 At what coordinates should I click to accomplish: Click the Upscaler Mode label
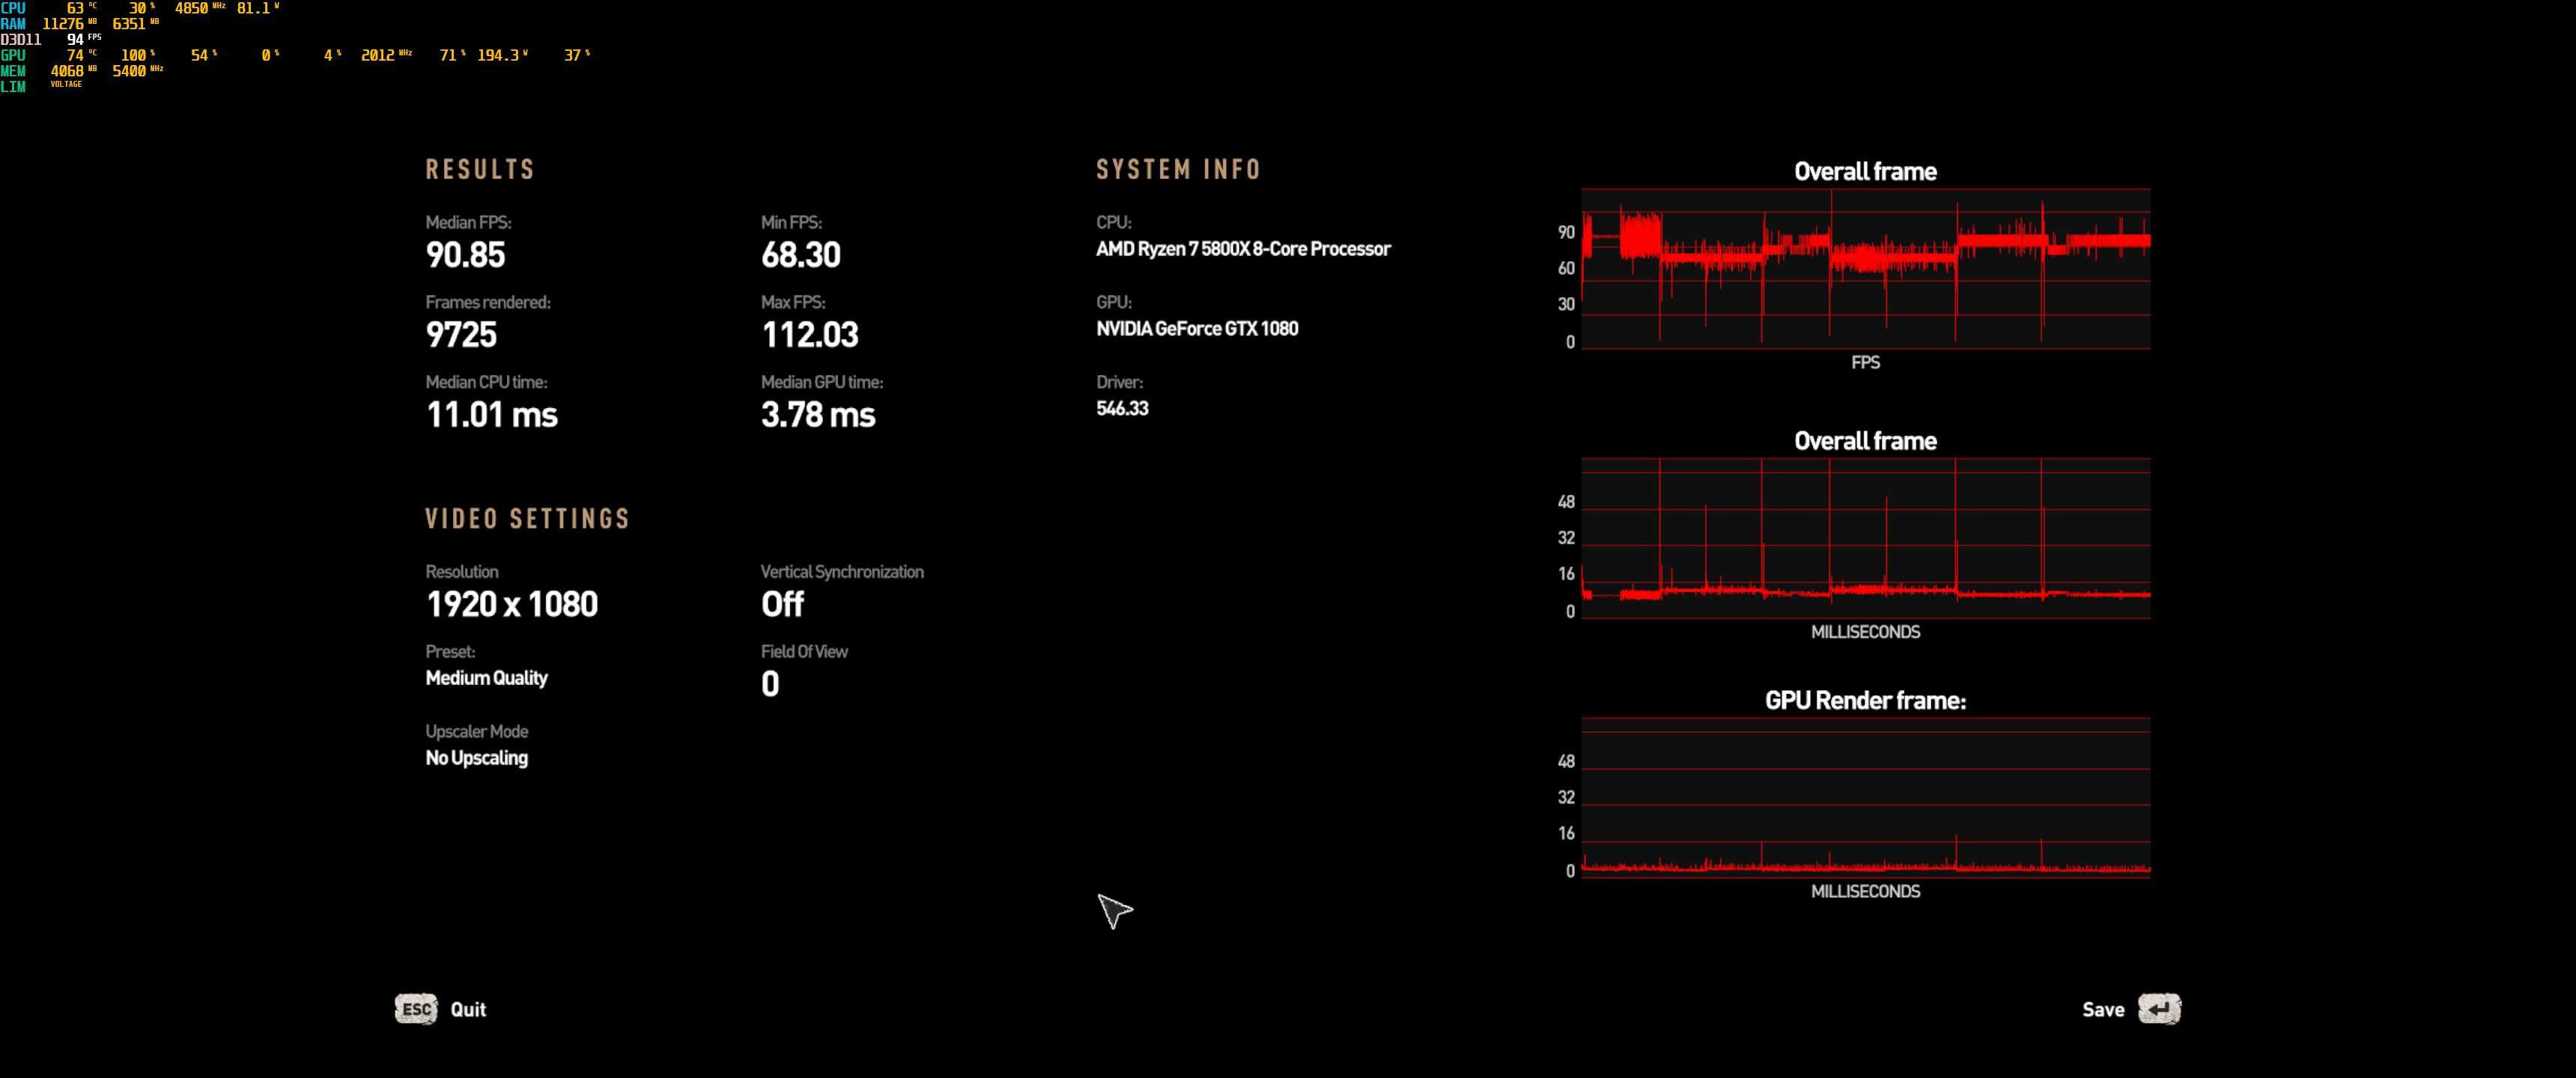[x=476, y=732]
